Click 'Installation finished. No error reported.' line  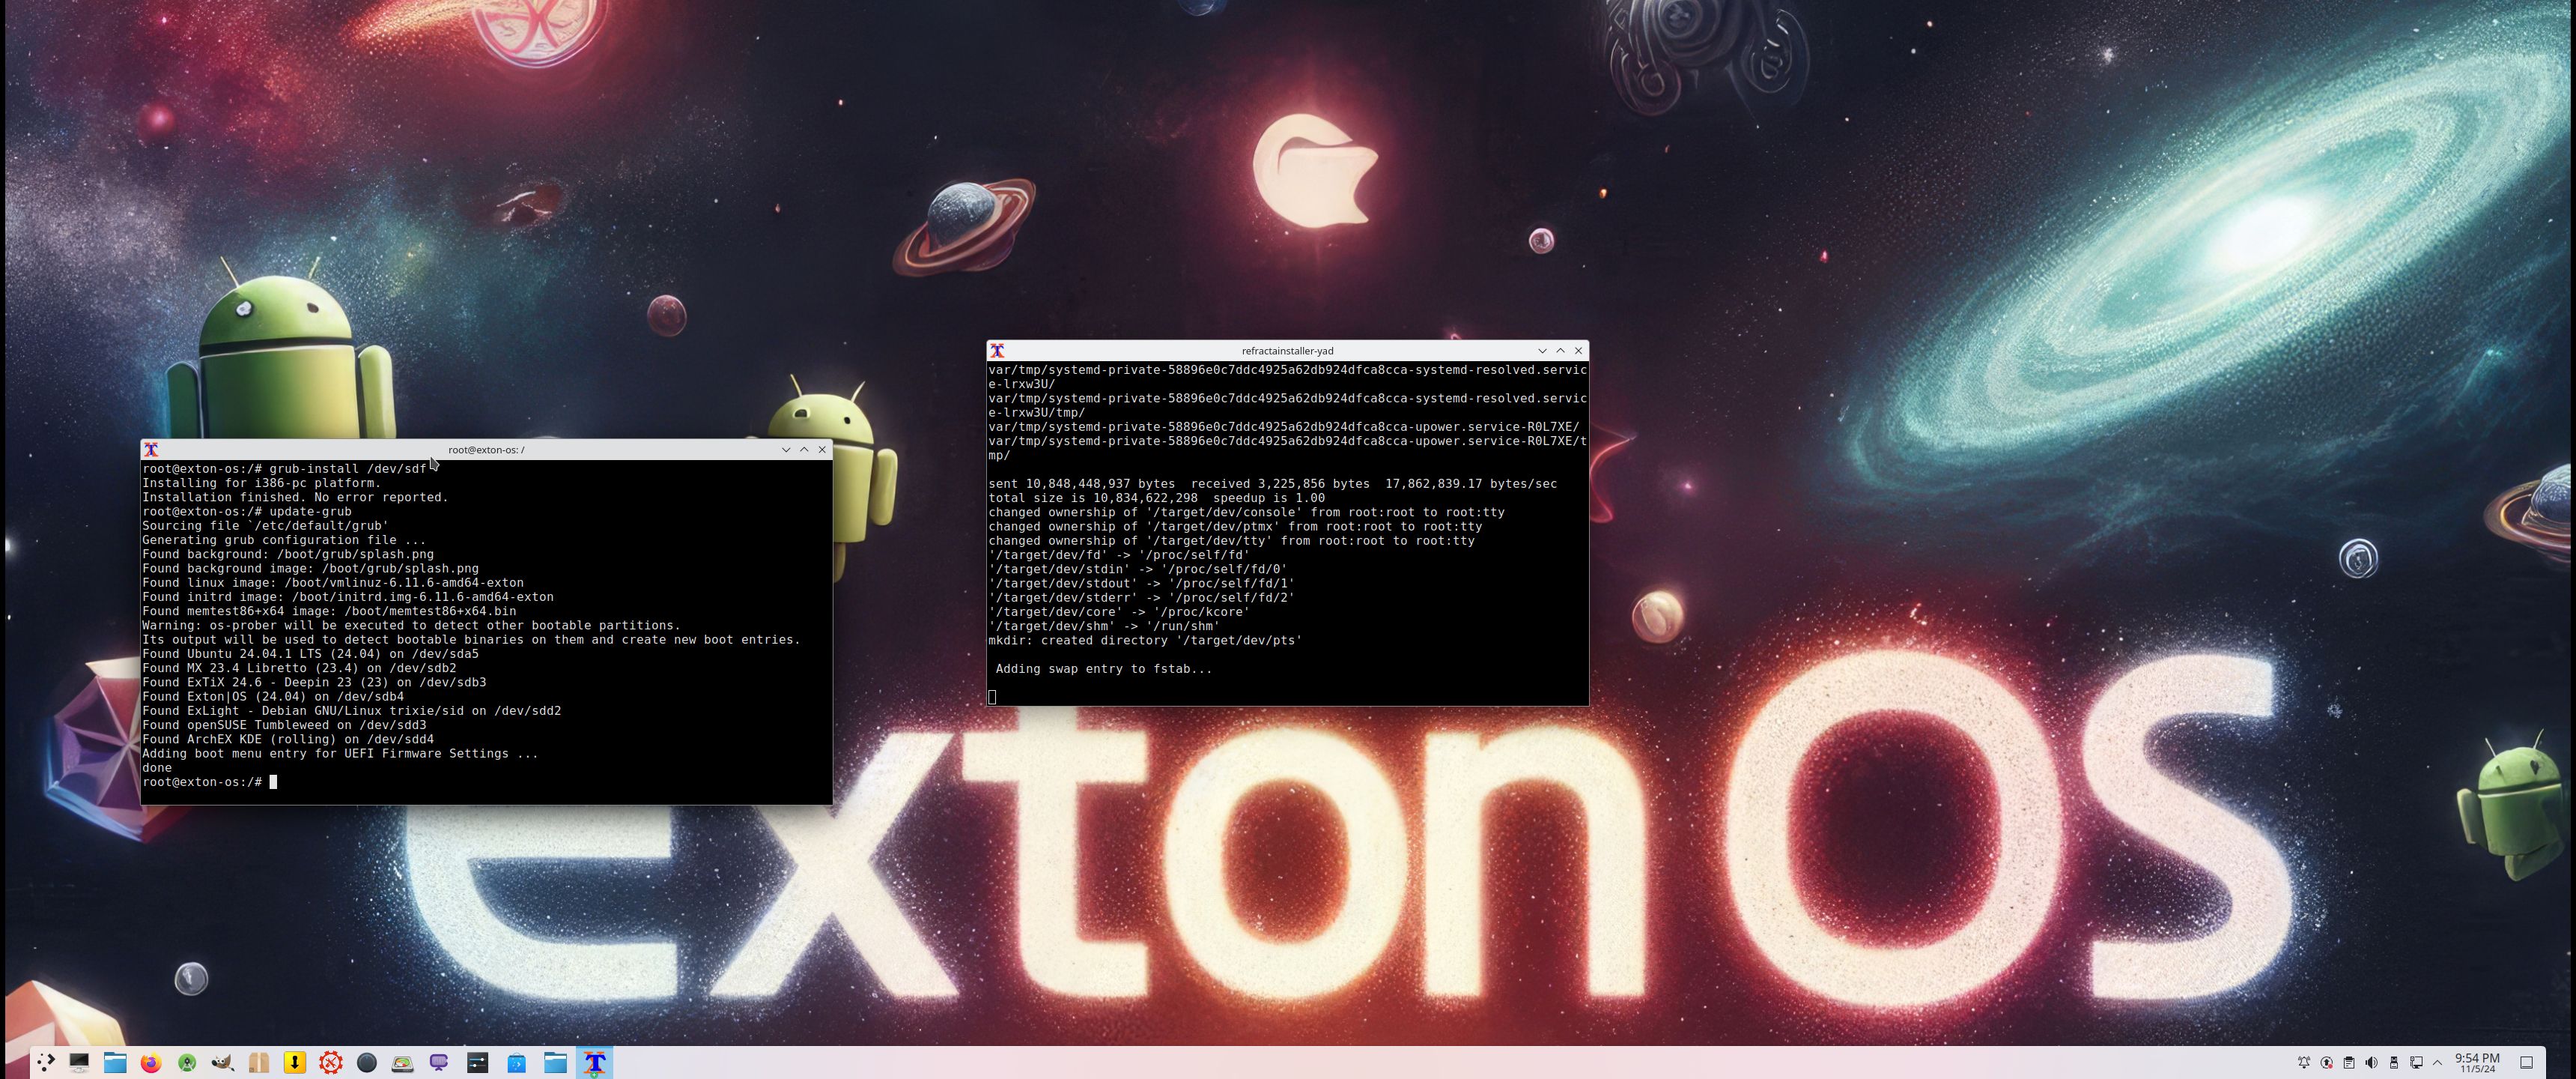tap(295, 497)
